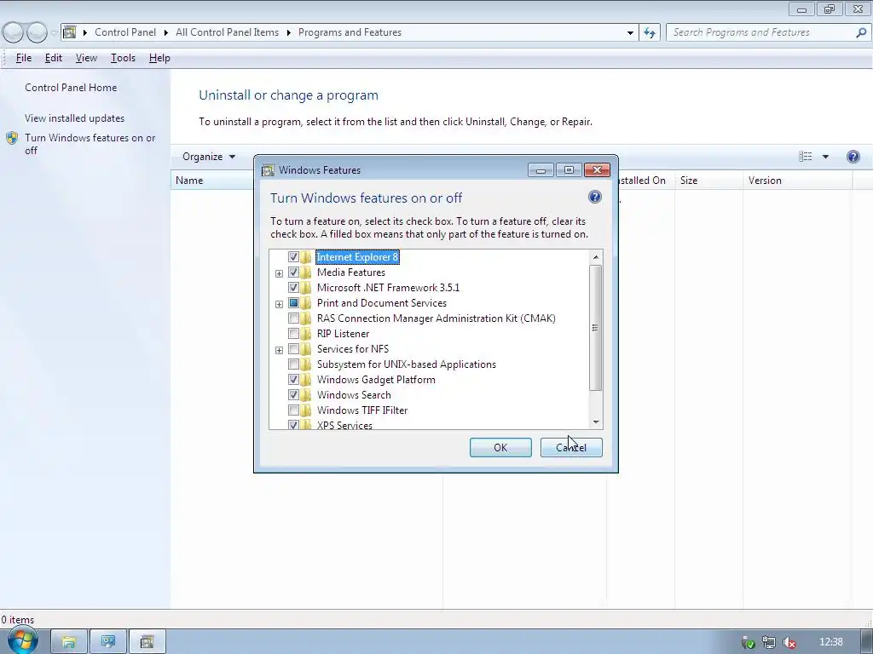Click the Control Panel taskbar button
Image resolution: width=873 pixels, height=654 pixels.
(147, 642)
